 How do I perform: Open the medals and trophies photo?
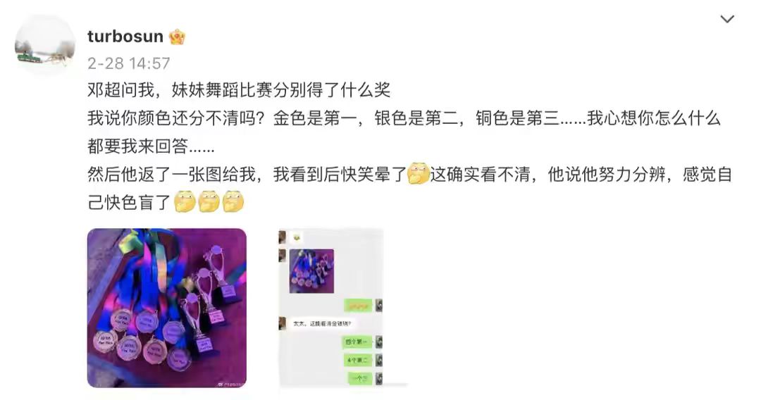(167, 308)
